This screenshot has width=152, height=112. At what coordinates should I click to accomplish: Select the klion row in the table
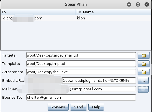76,18
